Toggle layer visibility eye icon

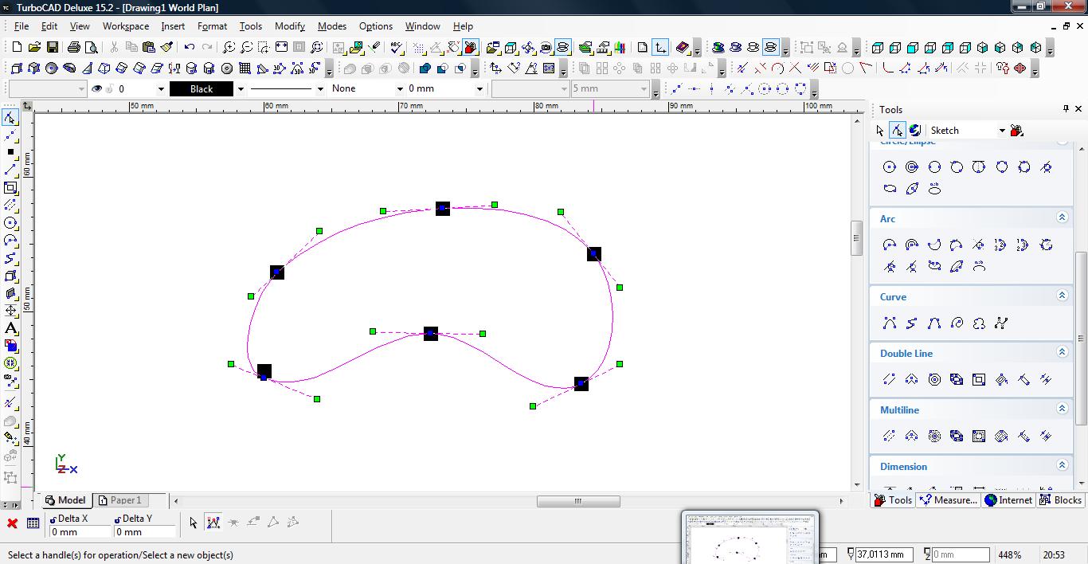[x=97, y=89]
